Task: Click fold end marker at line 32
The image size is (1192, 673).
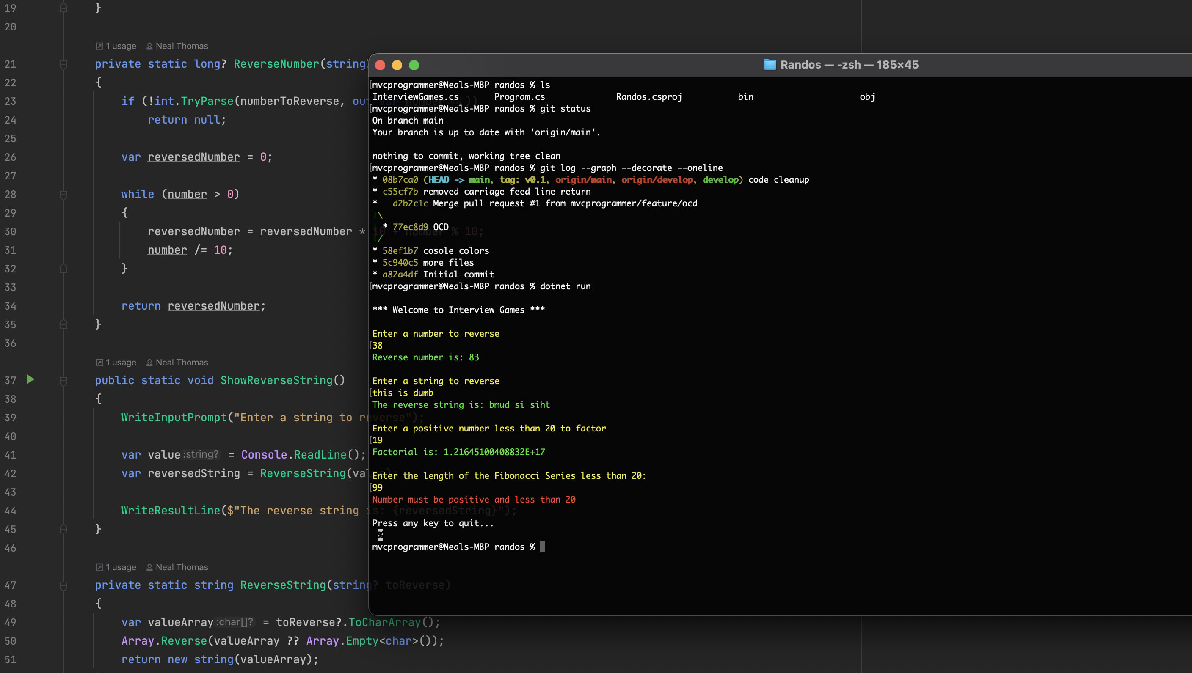Action: point(64,269)
